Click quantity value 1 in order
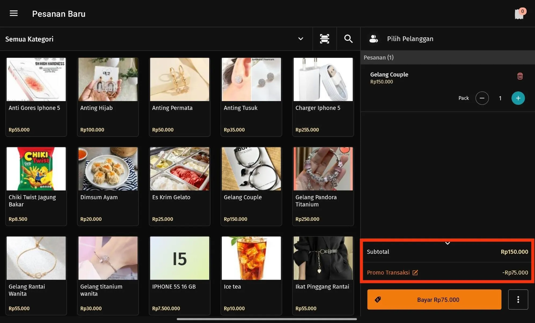This screenshot has height=323, width=535. tap(500, 98)
